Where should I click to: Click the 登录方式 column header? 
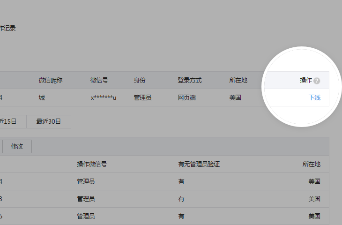click(189, 80)
